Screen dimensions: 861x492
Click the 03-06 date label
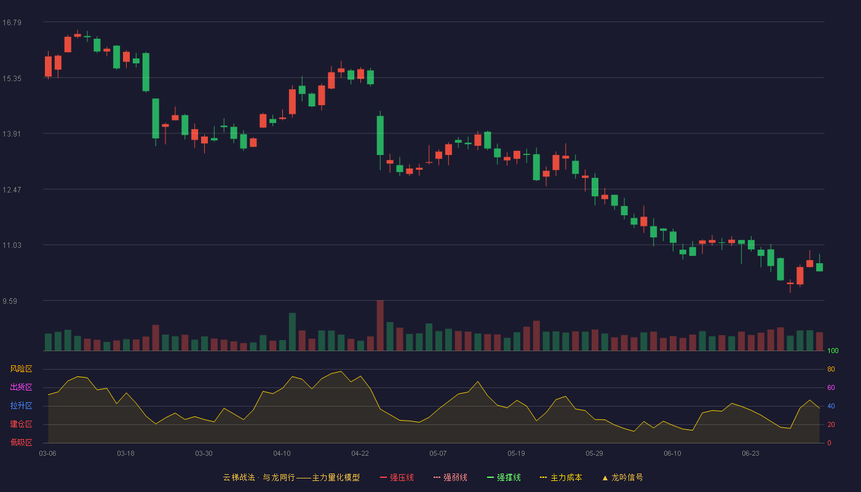click(x=47, y=453)
